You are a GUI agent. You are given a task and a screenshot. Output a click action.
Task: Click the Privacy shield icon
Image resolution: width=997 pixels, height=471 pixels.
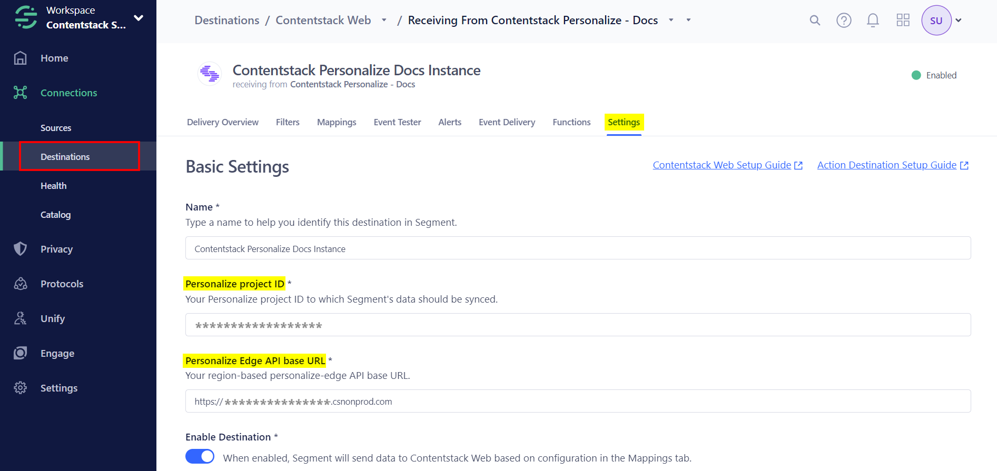[x=20, y=249]
